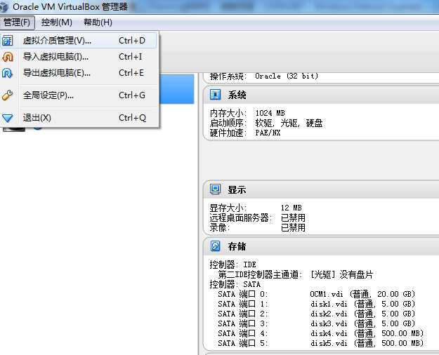
Task: Open the 系统 section header
Action: pyautogui.click(x=321, y=95)
